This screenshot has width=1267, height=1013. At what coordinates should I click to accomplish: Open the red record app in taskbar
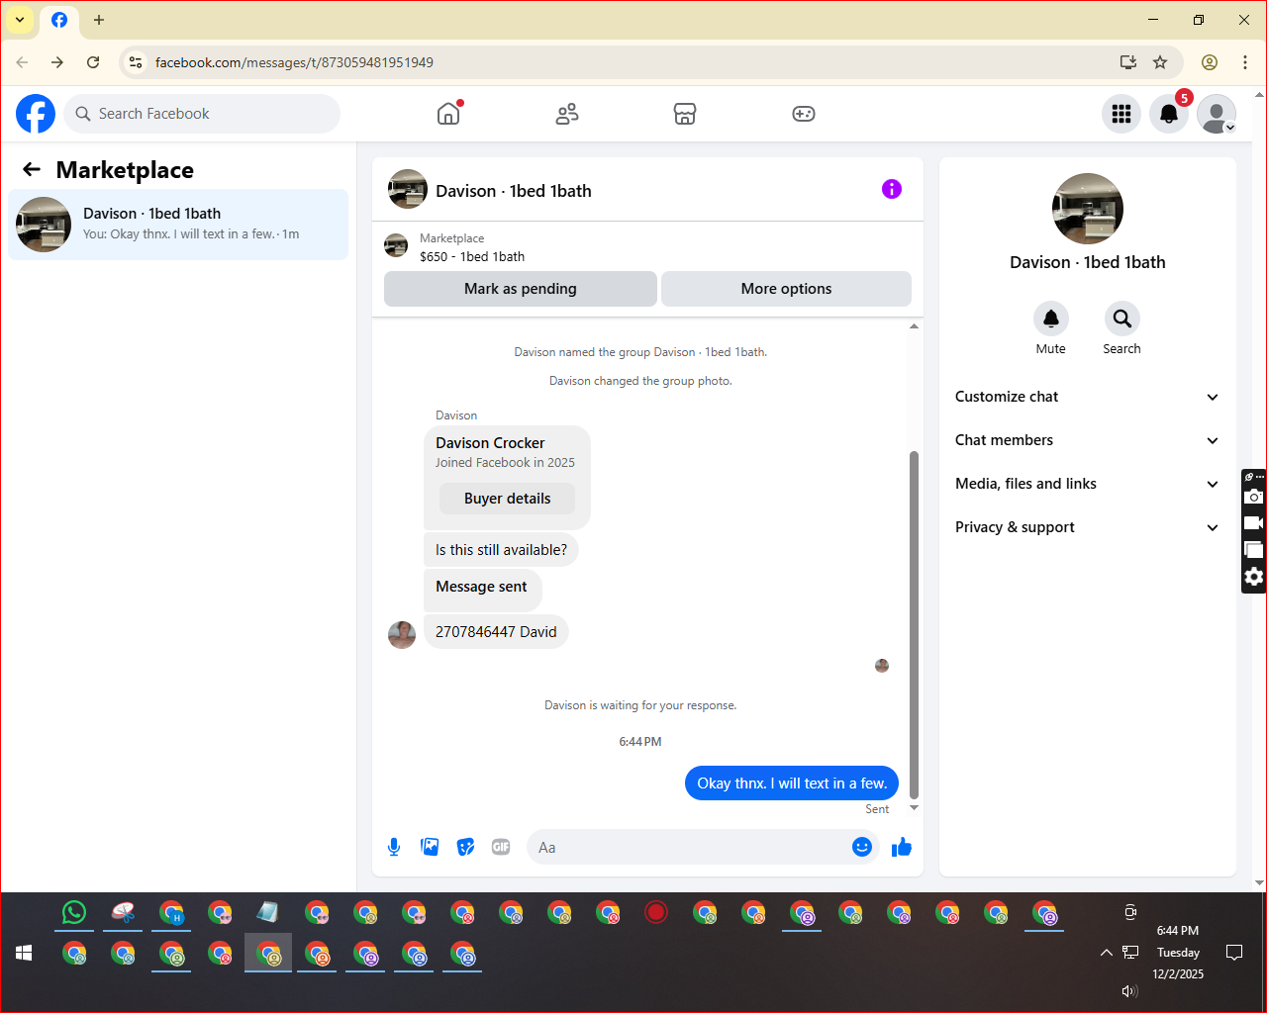point(656,912)
